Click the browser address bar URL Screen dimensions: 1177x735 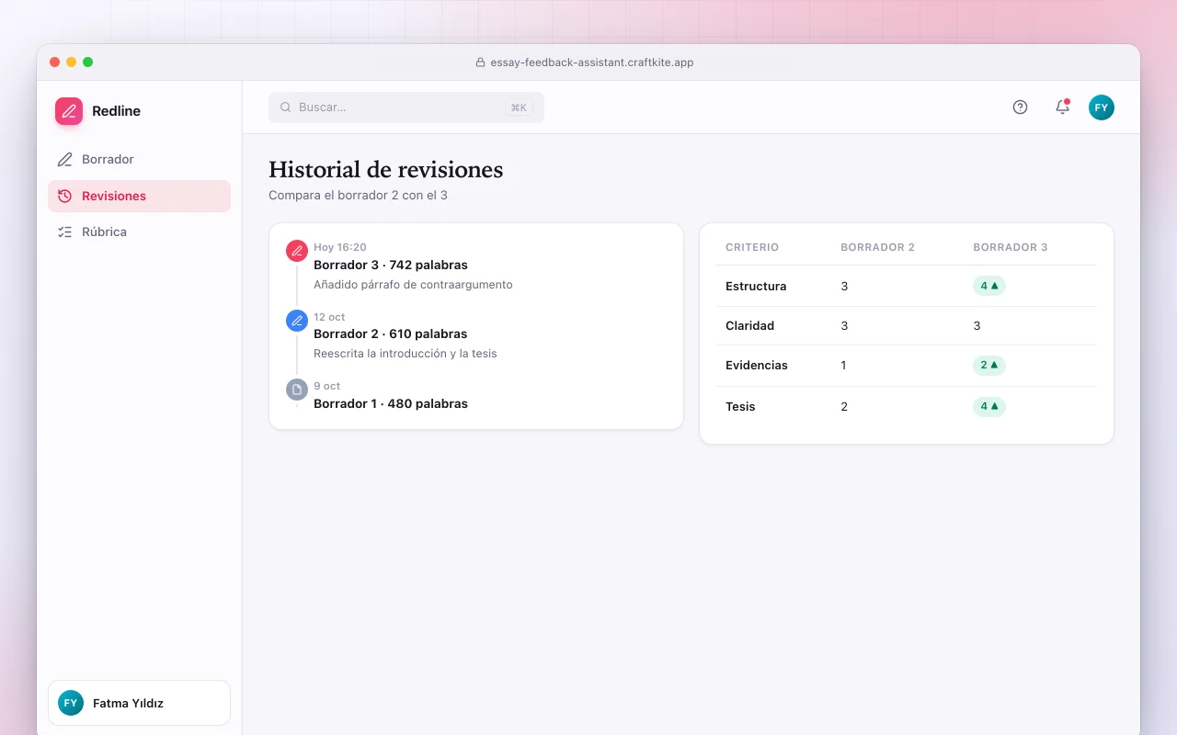[x=590, y=62]
